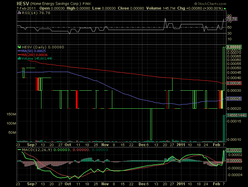Click the MA(50) 0.00025 legend text
Screen dimensions: 248x187
(x=34, y=51)
